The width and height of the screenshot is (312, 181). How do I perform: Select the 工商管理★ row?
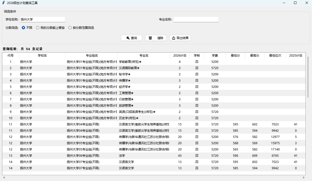154,93
